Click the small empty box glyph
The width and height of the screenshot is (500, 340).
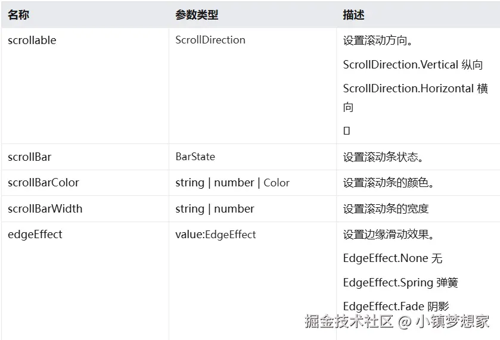347,130
